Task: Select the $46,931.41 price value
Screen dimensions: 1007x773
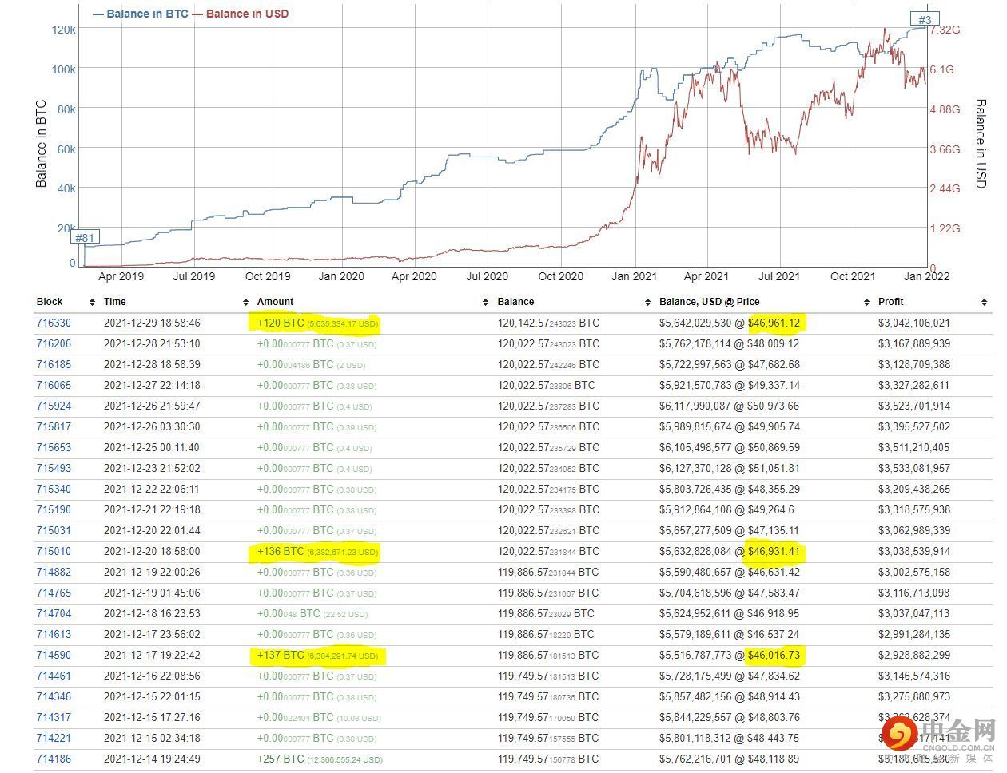Action: tap(774, 552)
